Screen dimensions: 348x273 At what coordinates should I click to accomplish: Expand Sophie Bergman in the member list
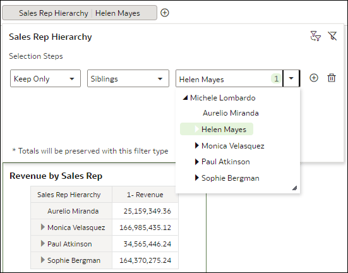196,178
